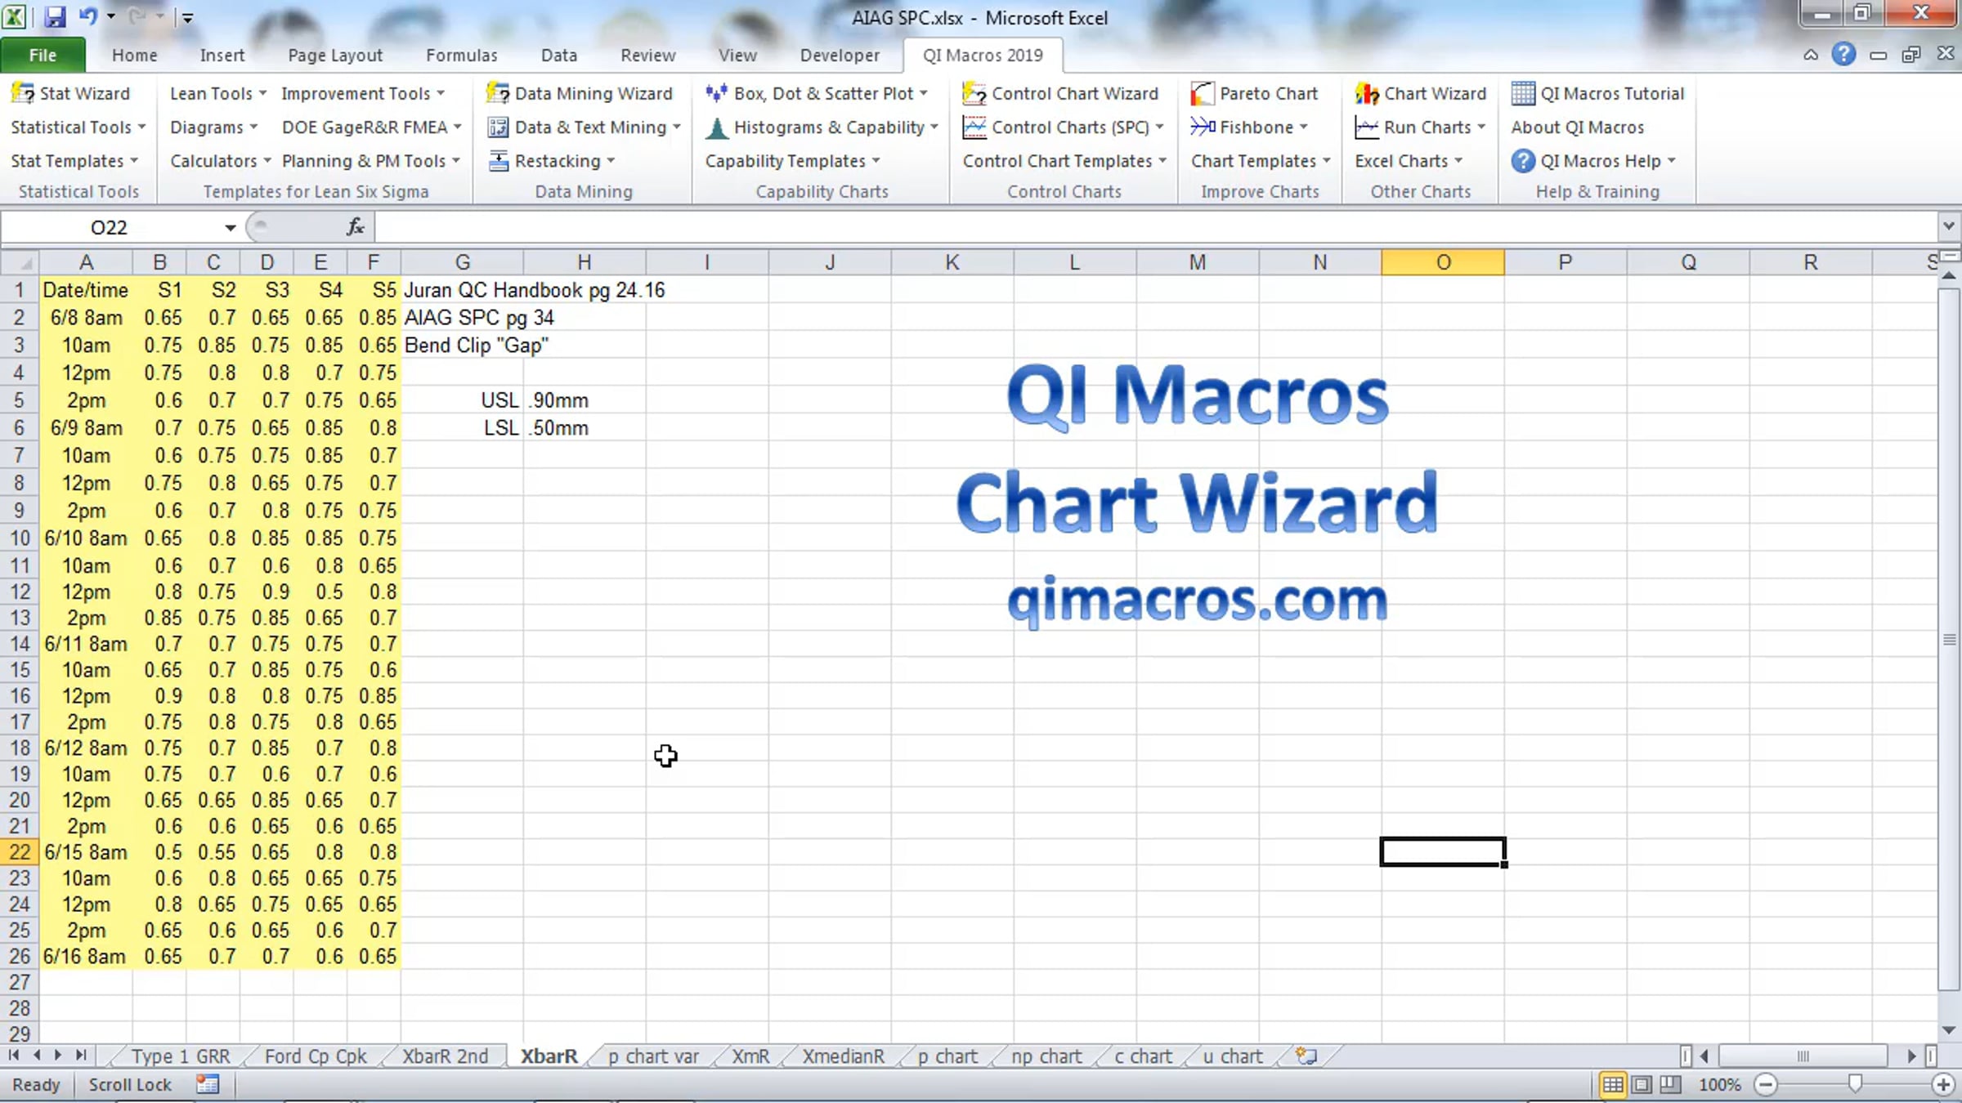The image size is (1962, 1103).
Task: Open the Planning & PM Tools dropdown
Action: pos(371,161)
